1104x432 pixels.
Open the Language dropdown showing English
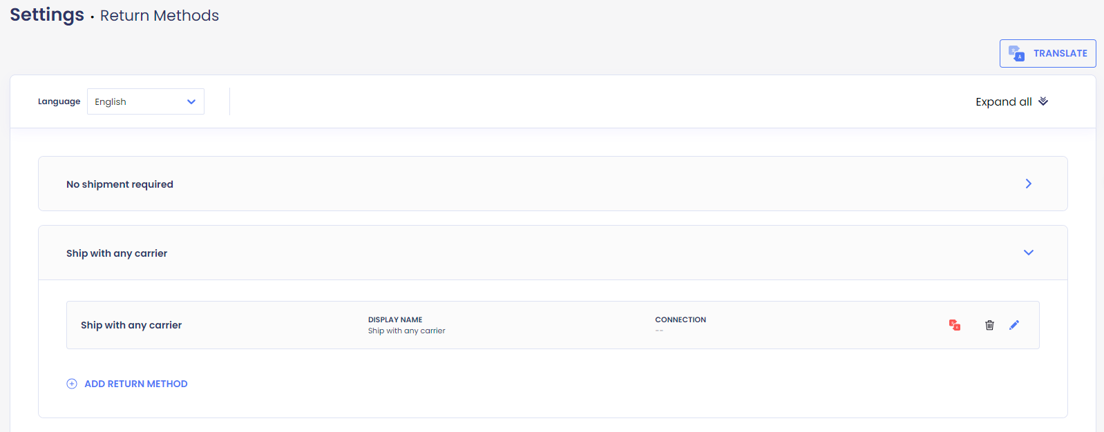click(146, 101)
